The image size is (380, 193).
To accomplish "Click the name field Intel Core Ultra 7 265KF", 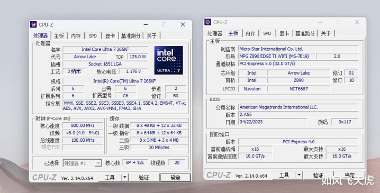I will 105,49.
